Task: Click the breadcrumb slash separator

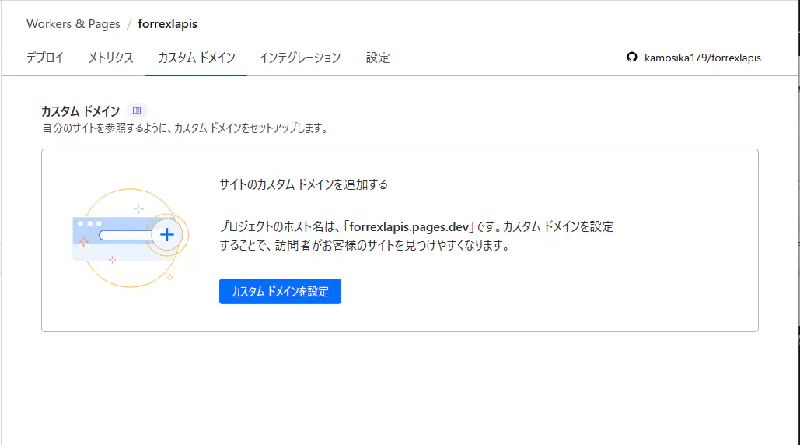Action: (129, 24)
